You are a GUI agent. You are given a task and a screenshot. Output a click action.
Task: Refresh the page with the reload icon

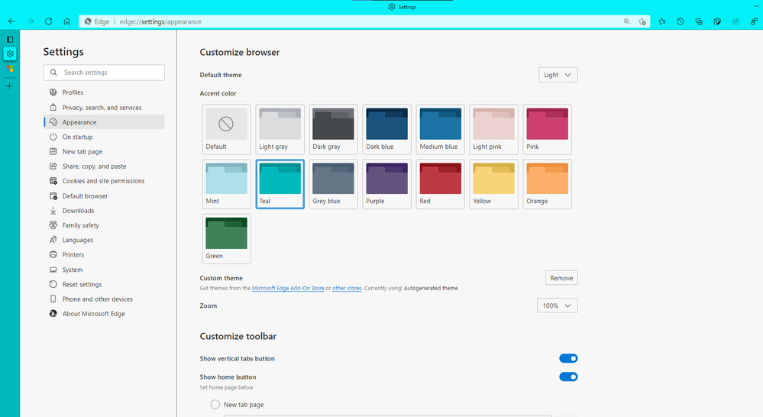49,21
